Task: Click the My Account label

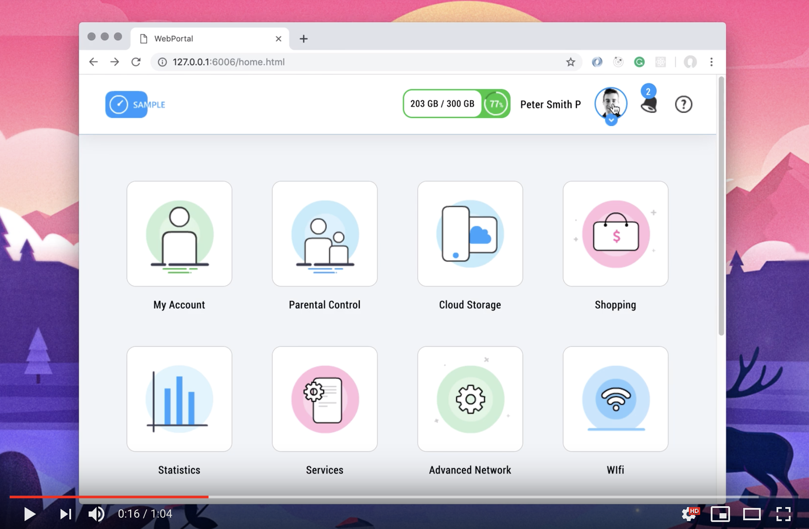Action: [x=179, y=305]
